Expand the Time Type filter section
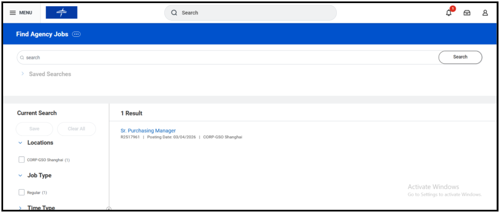 pos(20,208)
